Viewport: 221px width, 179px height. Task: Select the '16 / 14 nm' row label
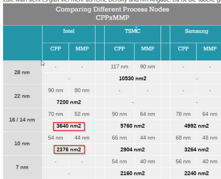22,120
